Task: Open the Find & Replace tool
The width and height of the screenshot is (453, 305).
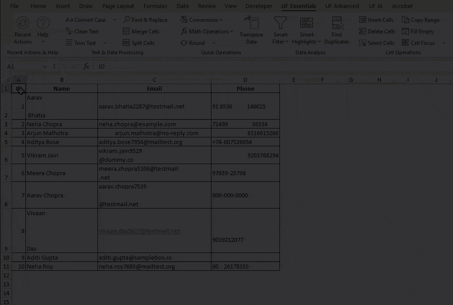Action: tap(146, 20)
